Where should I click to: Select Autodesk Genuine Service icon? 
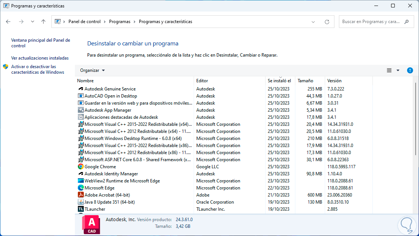tap(81, 89)
